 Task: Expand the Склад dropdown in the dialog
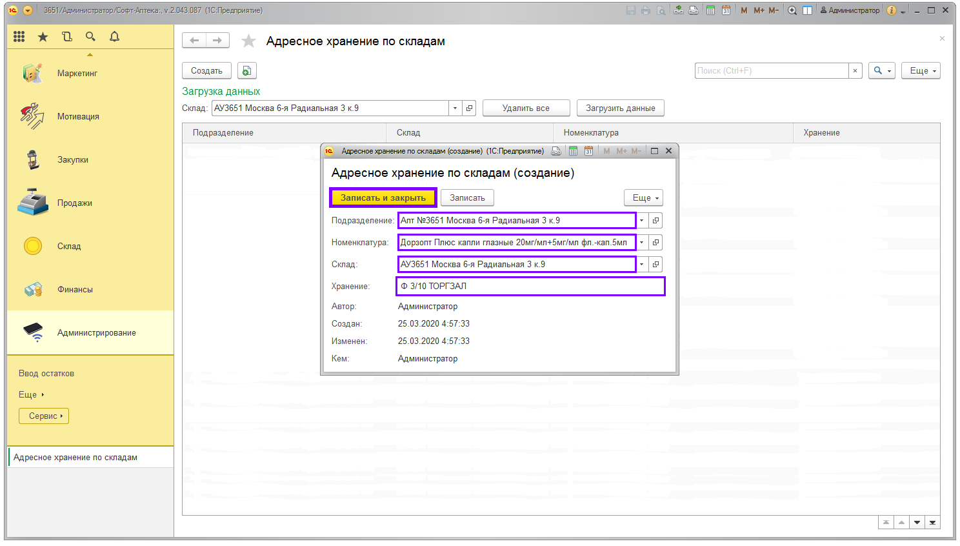[x=642, y=265]
